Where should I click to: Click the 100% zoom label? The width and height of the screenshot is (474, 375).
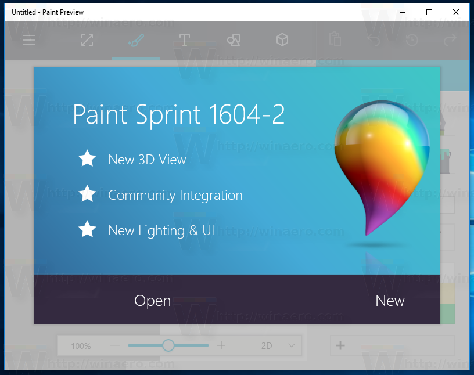click(x=81, y=345)
